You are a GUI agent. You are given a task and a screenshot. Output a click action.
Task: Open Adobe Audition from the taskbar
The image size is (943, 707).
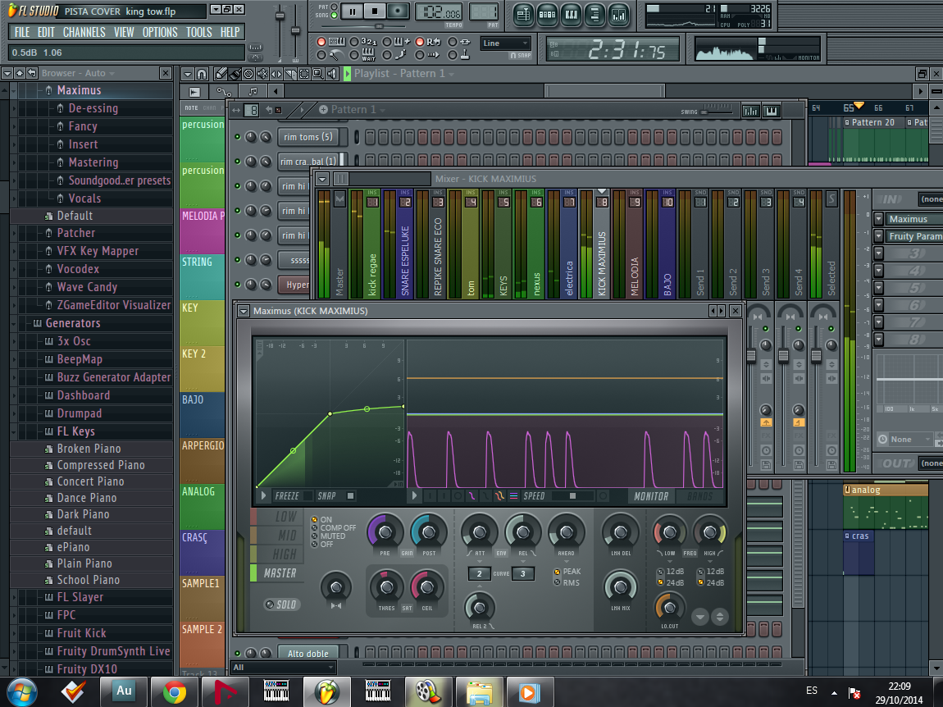pos(124,692)
